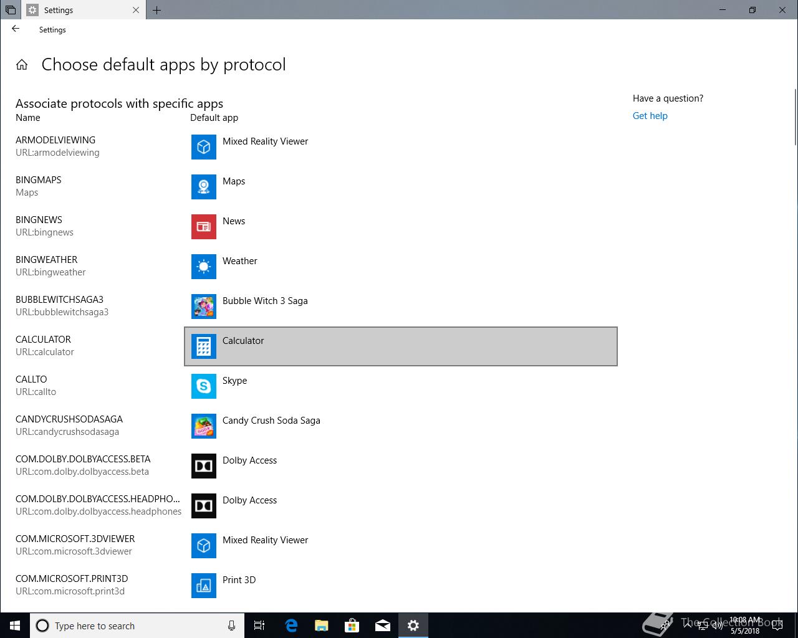Click the volume icon in system tray
The width and height of the screenshot is (798, 638).
pyautogui.click(x=717, y=626)
